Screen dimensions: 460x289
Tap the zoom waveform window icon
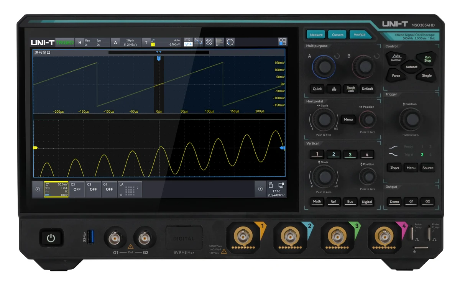(188, 42)
